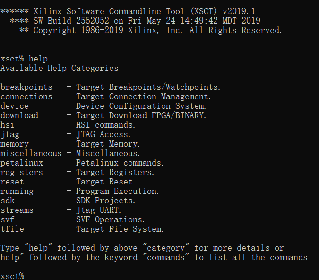Click 'Target Memory.' description text
This screenshot has height=280, width=319.
pos(108,144)
